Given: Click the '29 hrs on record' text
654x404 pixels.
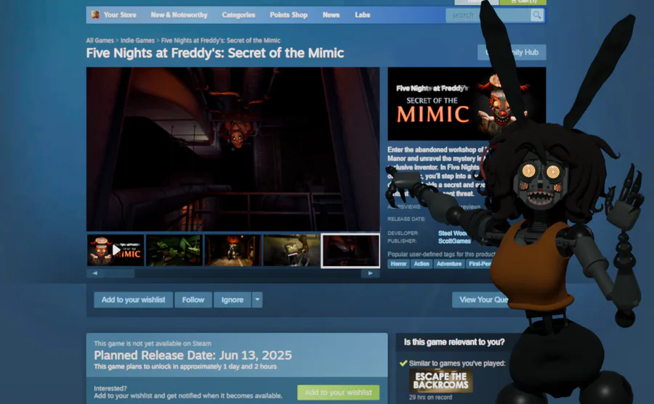Looking at the screenshot, I should click(430, 397).
